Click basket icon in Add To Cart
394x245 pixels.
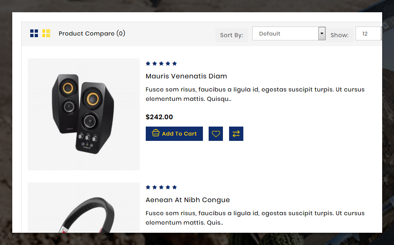pos(156,133)
